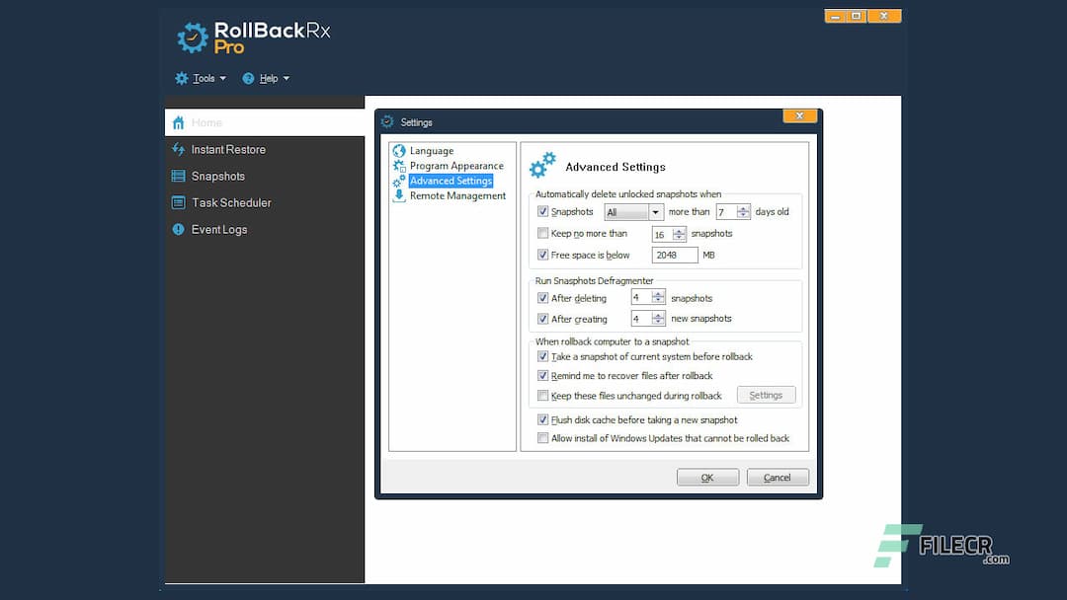Click the Event Logs icon
1067x600 pixels.
(178, 229)
